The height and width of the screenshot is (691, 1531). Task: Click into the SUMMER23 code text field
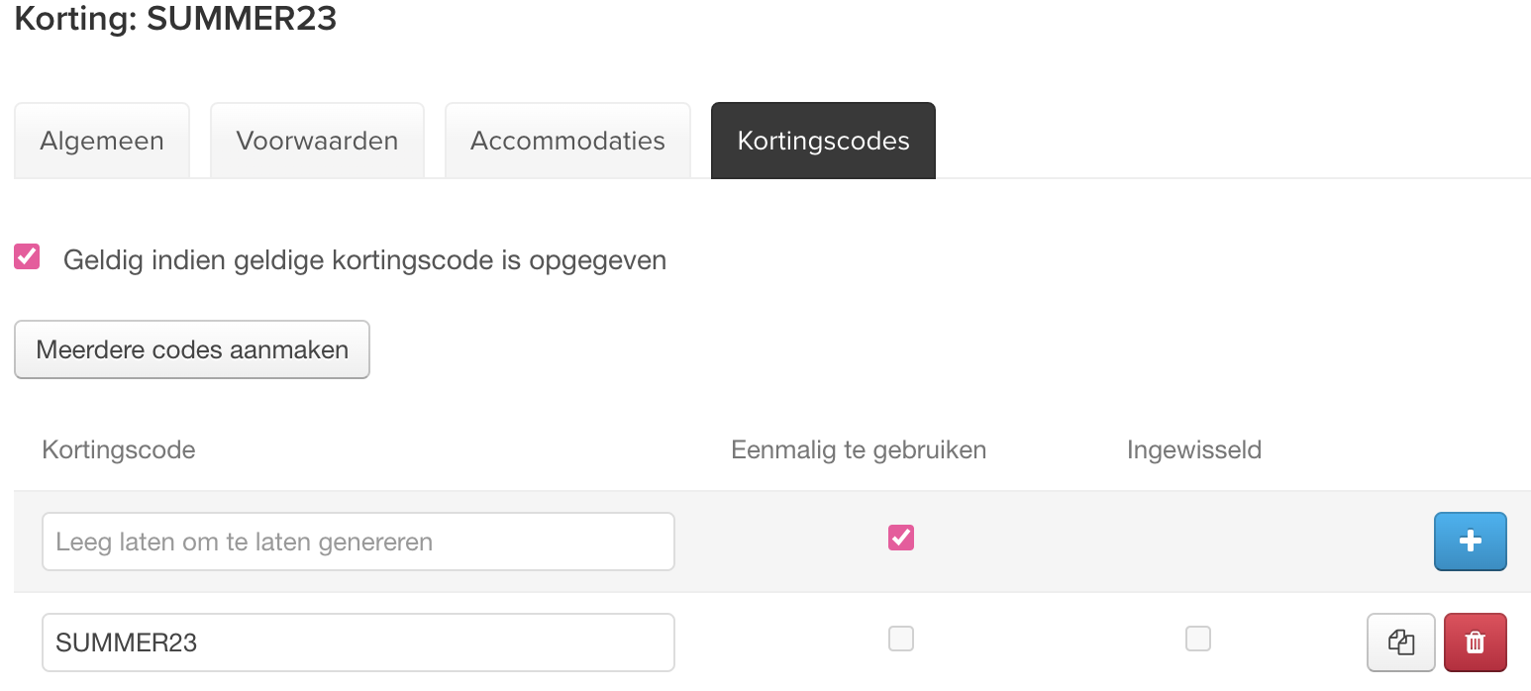358,642
